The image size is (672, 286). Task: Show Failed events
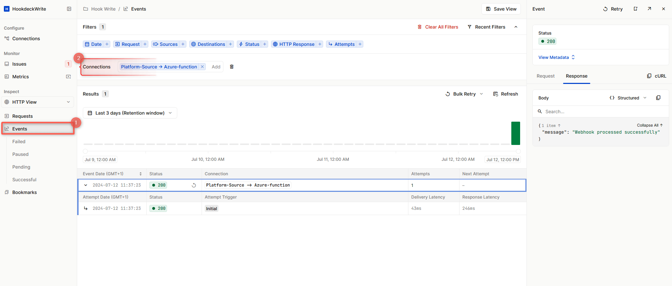(19, 141)
